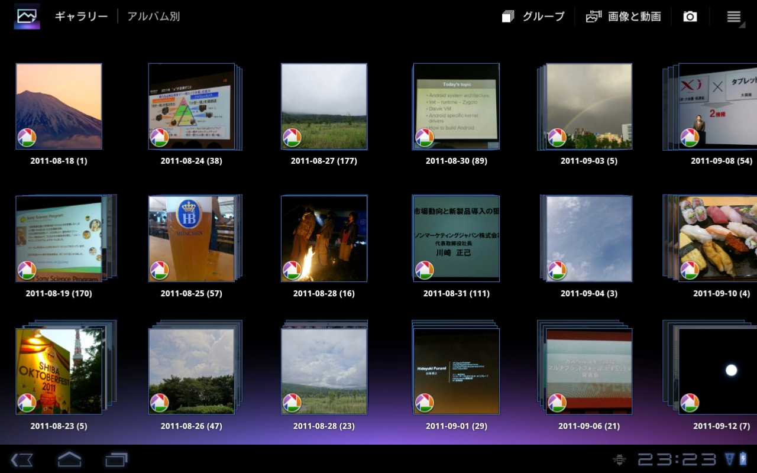757x473 pixels.
Task: Tap the Picasa badge on album 2011-08-24
Action: [x=159, y=137]
